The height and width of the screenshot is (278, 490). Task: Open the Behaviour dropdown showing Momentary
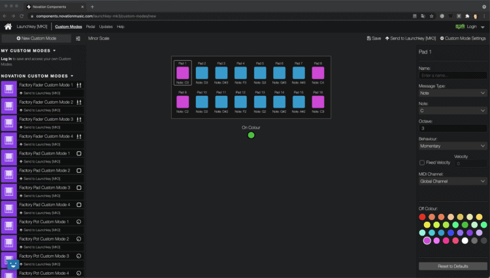point(453,146)
